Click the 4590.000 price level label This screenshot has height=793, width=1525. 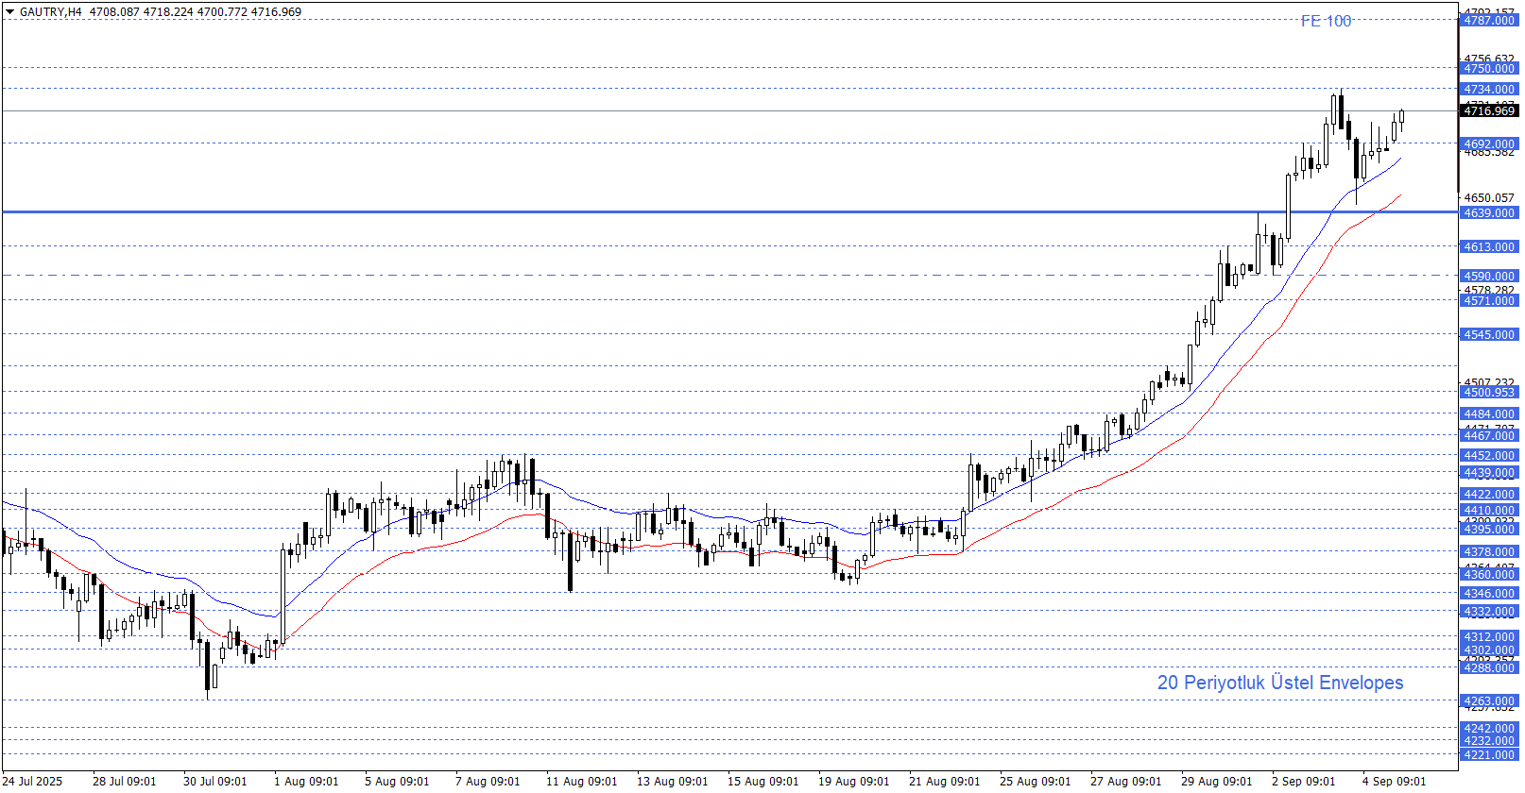click(x=1489, y=277)
